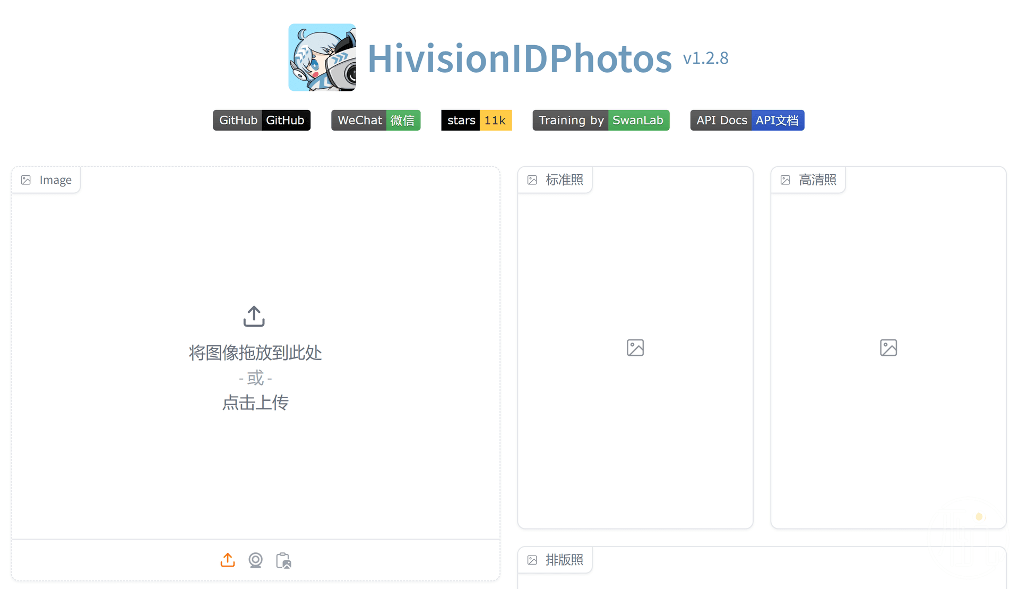This screenshot has height=589, width=1019.
Task: Click the v1.2.8 version text
Action: coord(706,58)
